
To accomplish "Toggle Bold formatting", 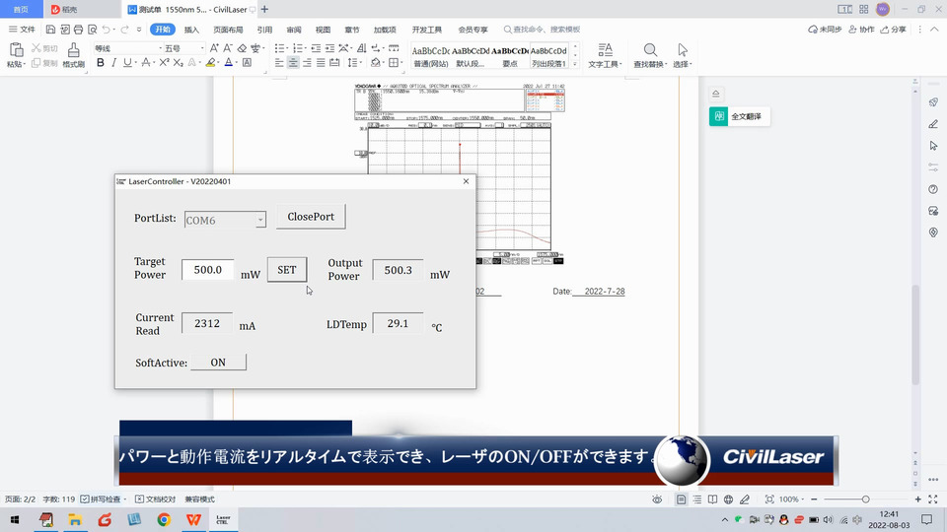I will 101,62.
